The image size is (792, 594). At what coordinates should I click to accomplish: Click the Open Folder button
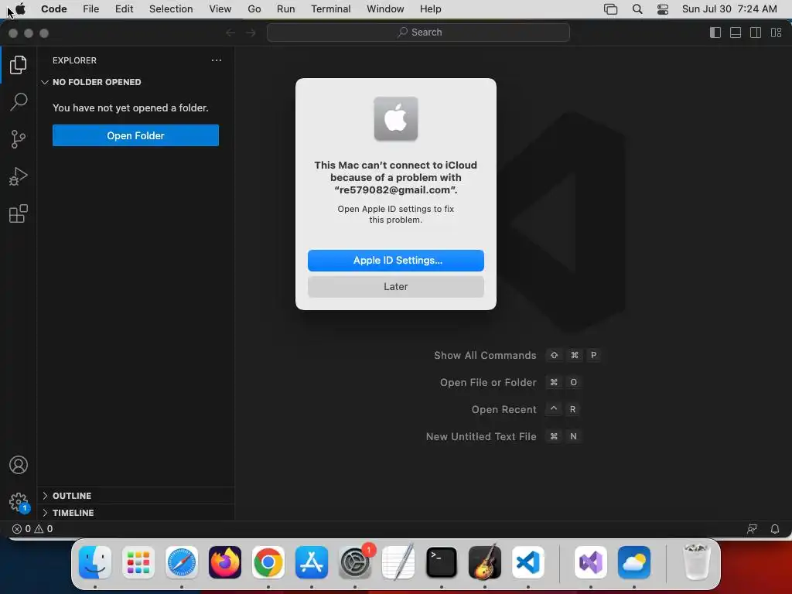[135, 135]
